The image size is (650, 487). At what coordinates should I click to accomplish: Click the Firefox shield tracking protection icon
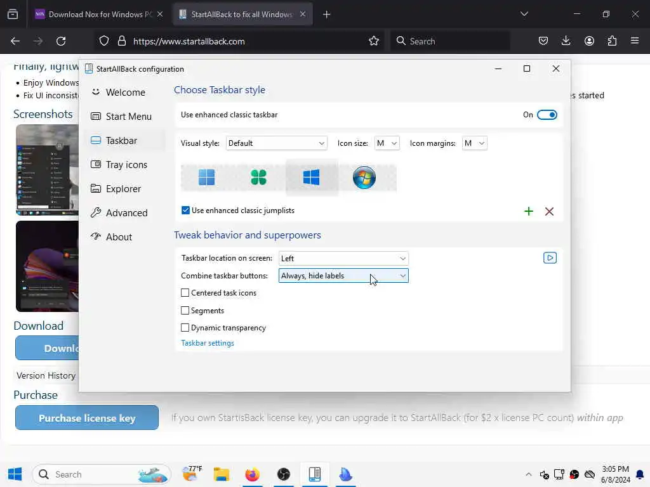click(104, 41)
